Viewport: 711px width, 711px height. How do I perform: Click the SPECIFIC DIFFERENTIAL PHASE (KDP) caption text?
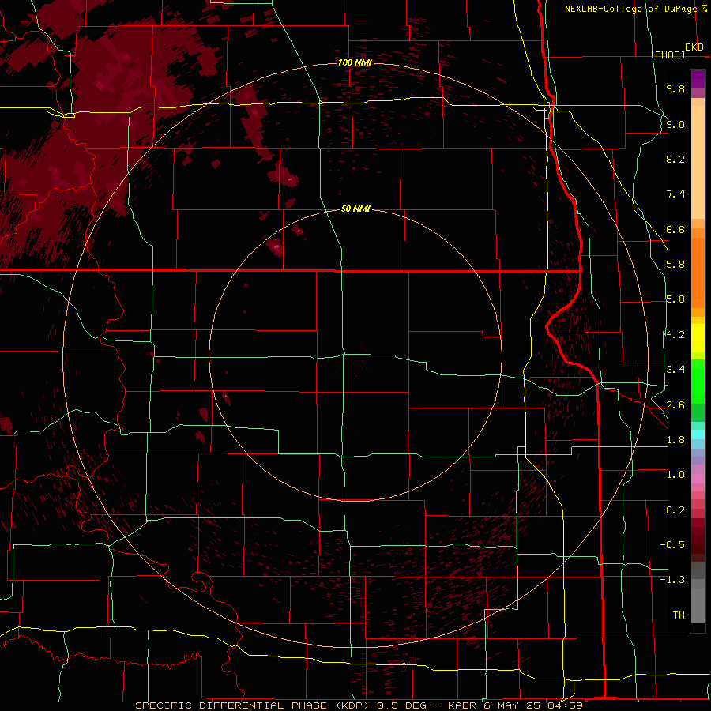click(x=250, y=705)
